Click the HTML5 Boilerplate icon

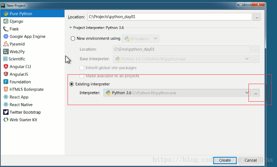pos(6,89)
